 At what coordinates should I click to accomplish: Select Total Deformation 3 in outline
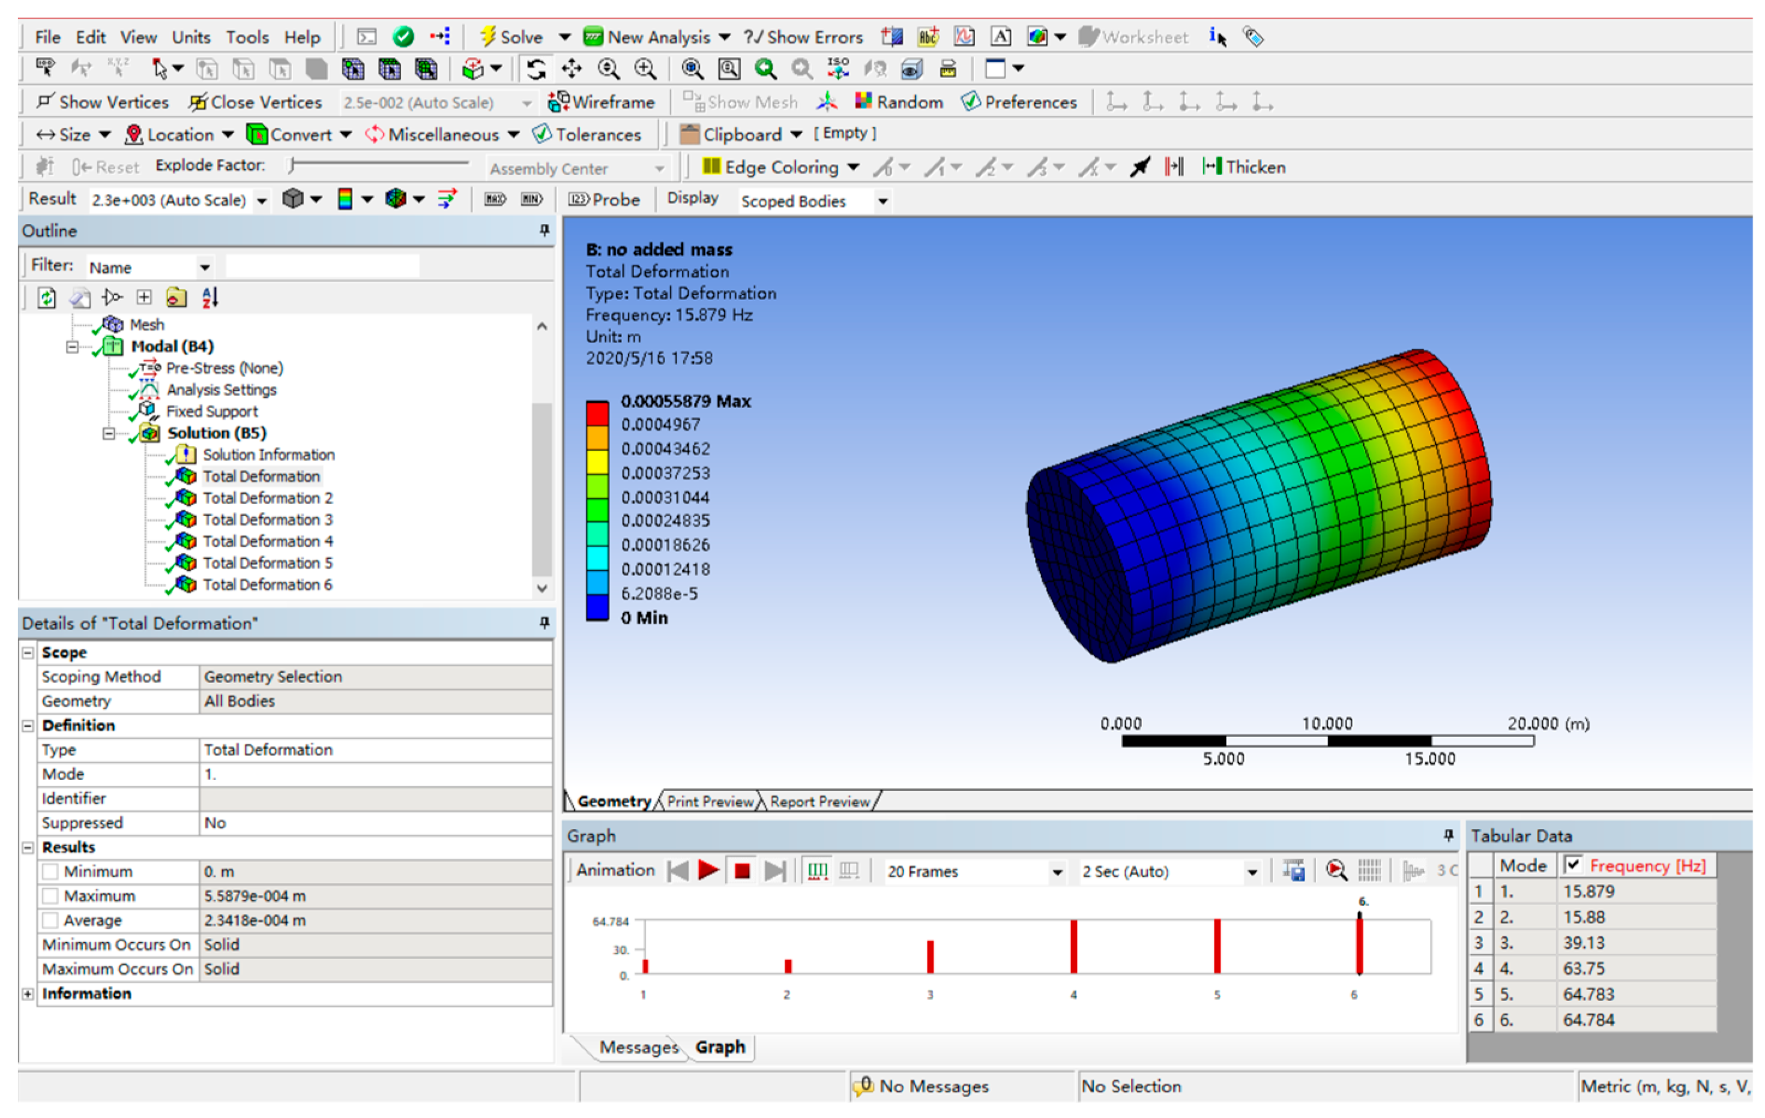click(267, 520)
